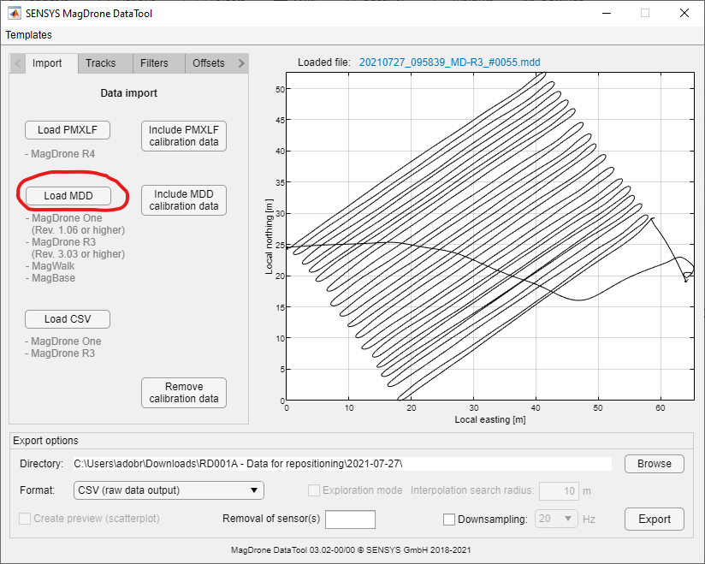Switch to the Offsets tab
The image size is (705, 564).
point(209,63)
